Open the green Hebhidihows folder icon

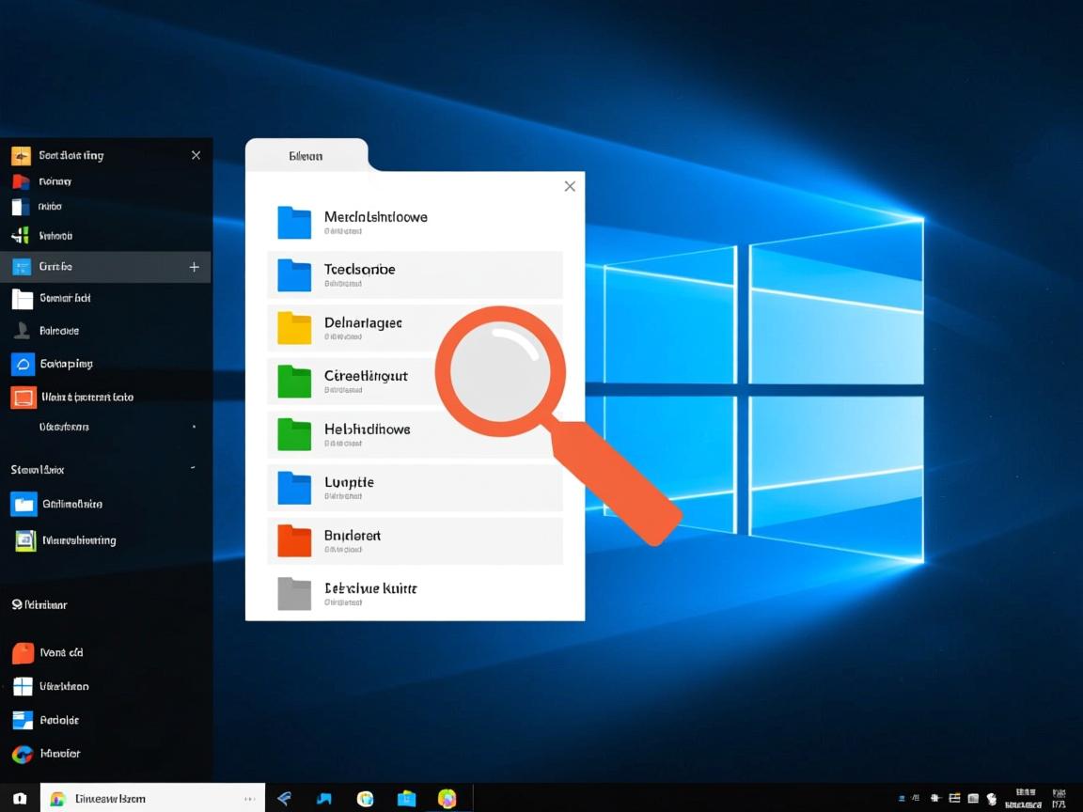tap(293, 434)
